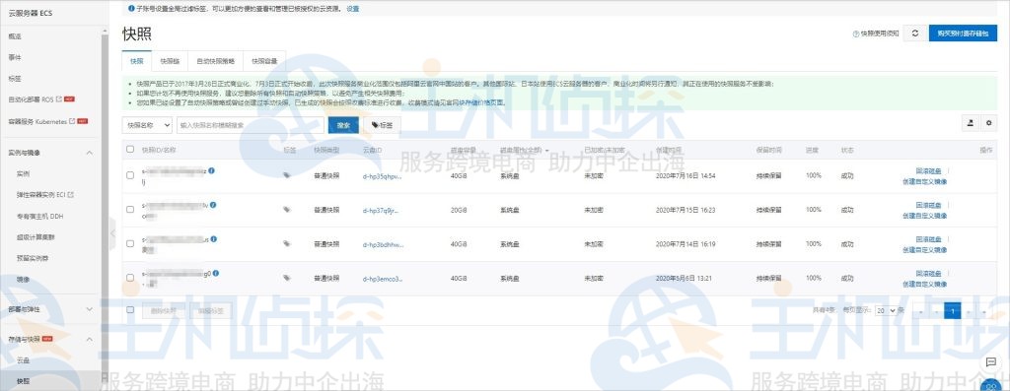
Task: Open the 快照名称 search type dropdown
Action: [147, 125]
